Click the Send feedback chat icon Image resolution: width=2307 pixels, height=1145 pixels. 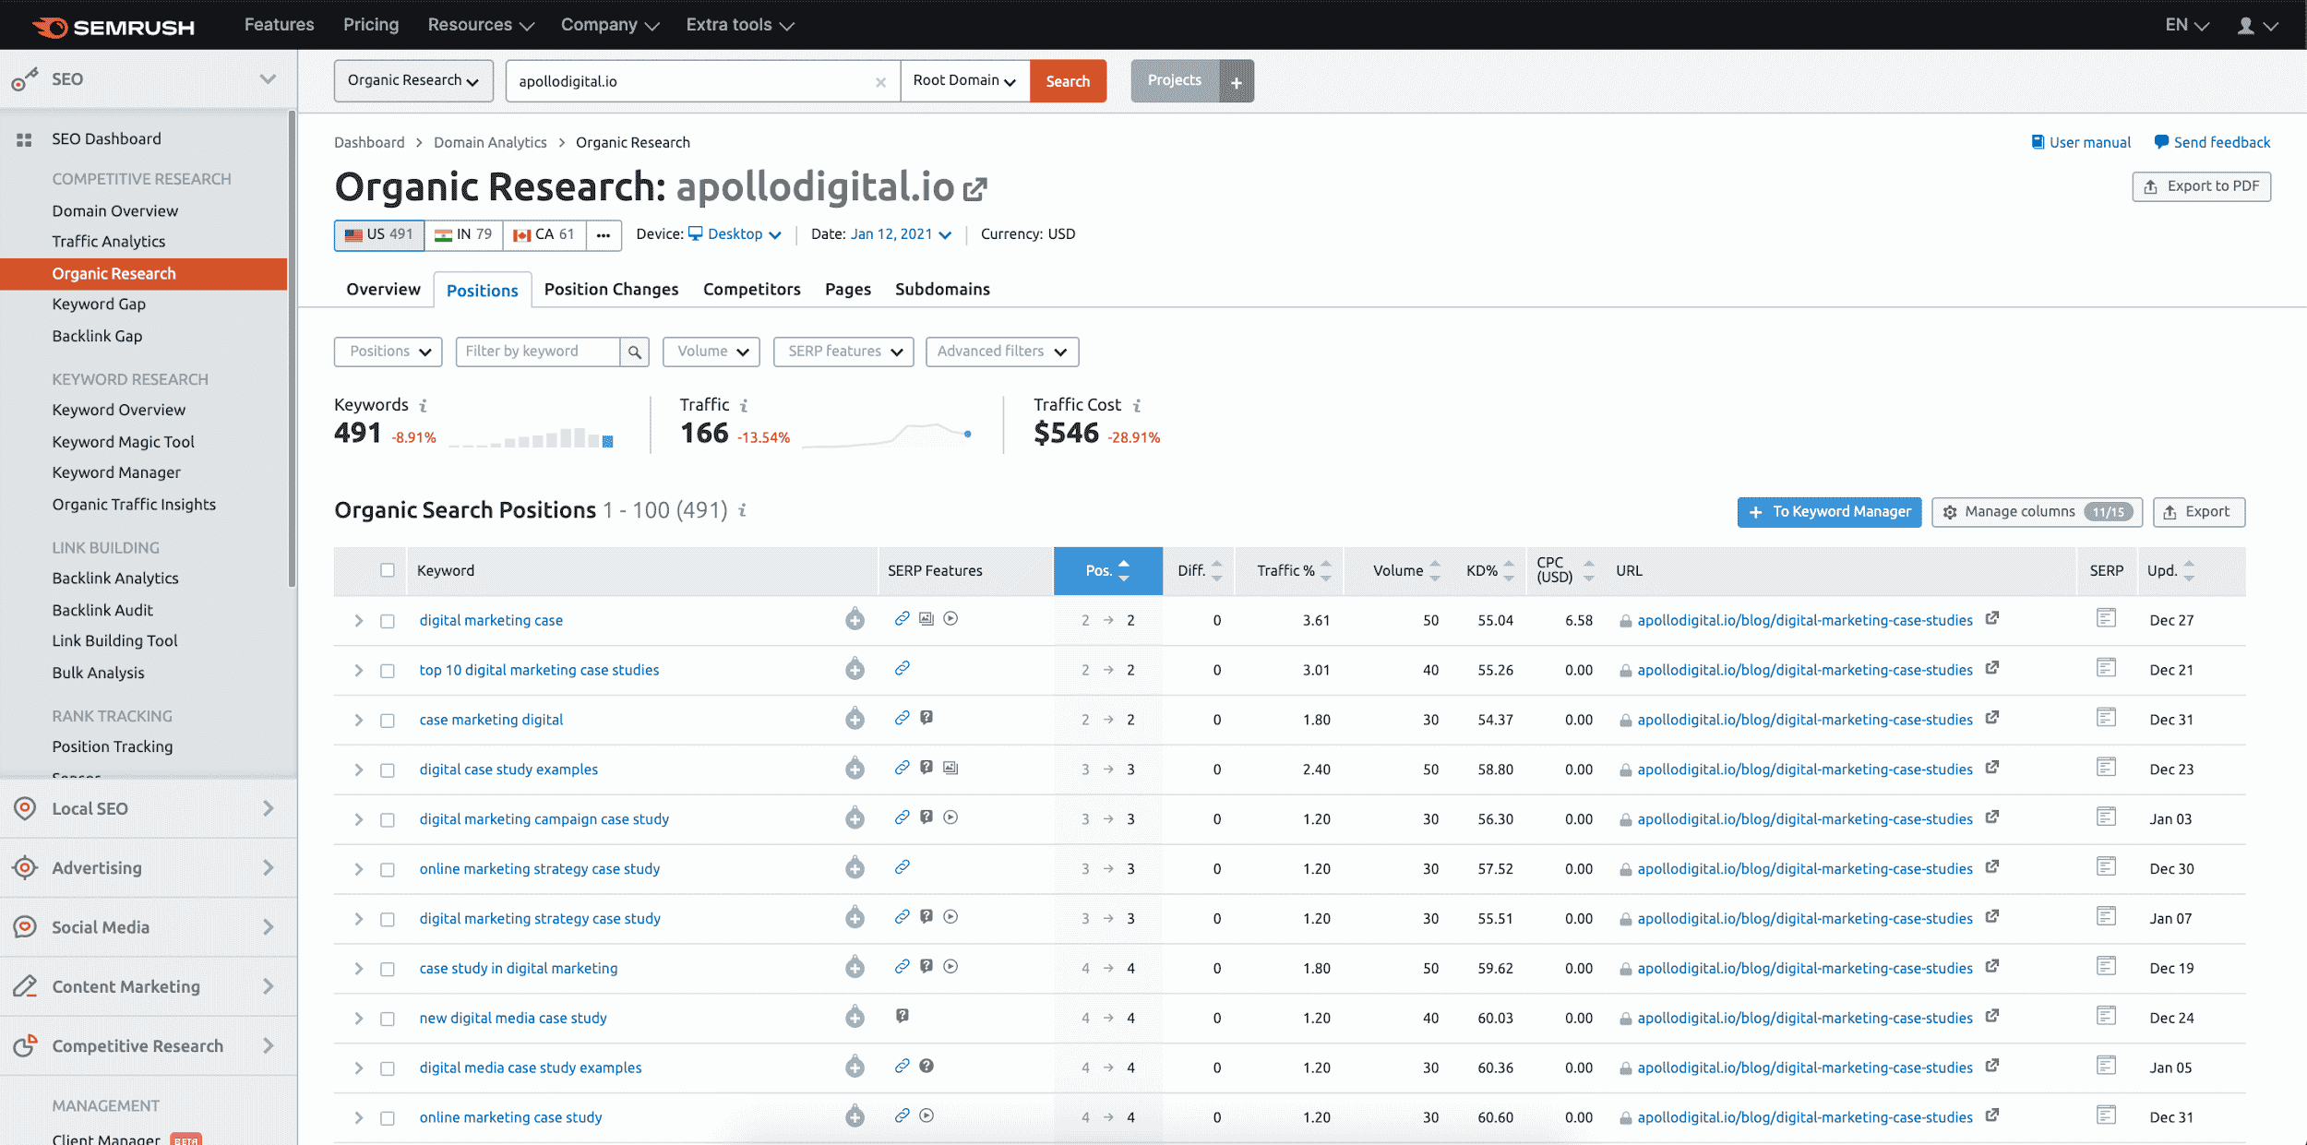(2161, 142)
